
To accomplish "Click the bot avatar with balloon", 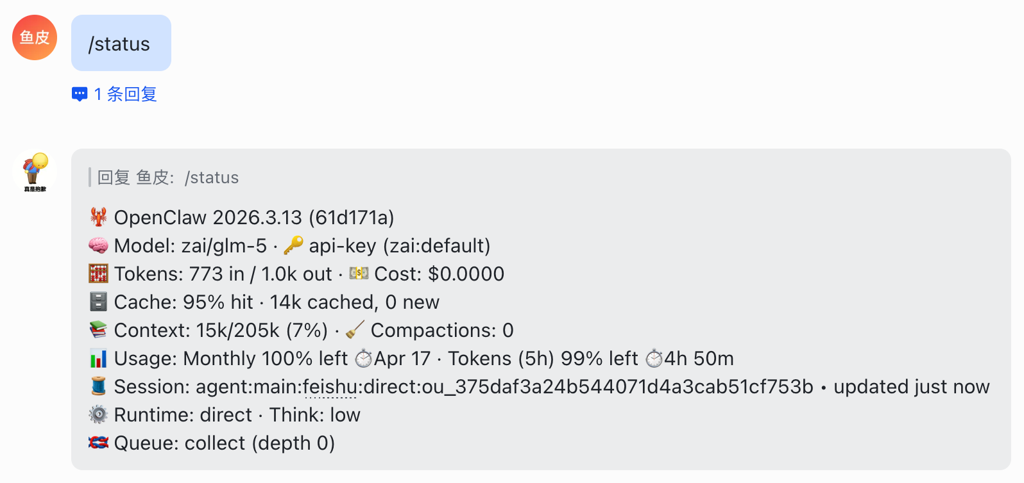I will coord(35,172).
